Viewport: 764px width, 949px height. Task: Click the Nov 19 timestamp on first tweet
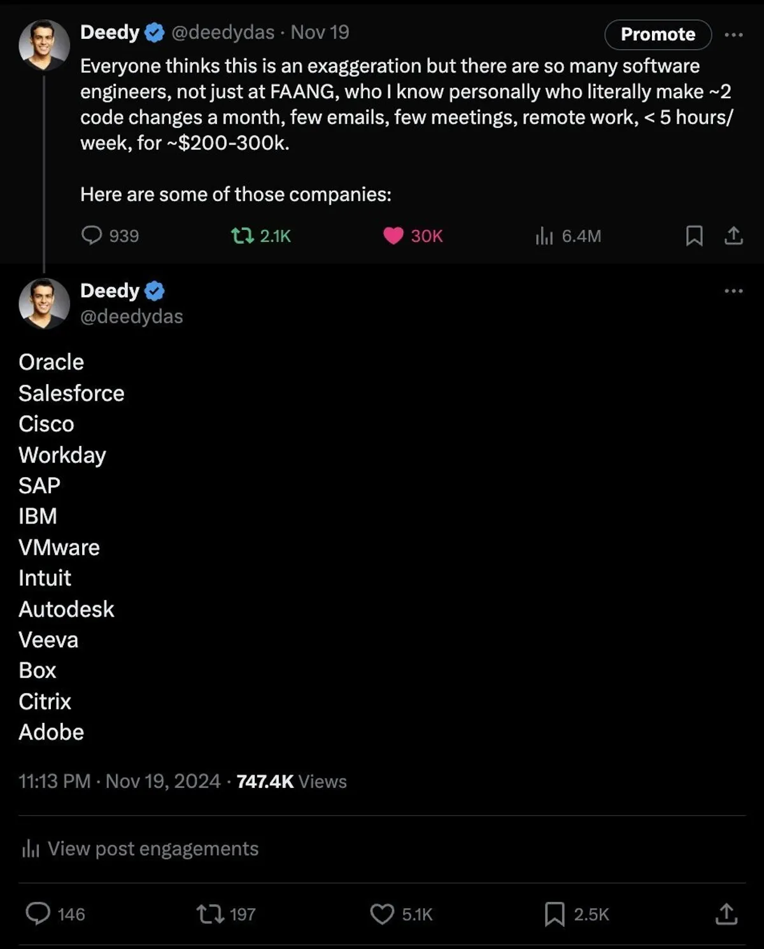320,32
